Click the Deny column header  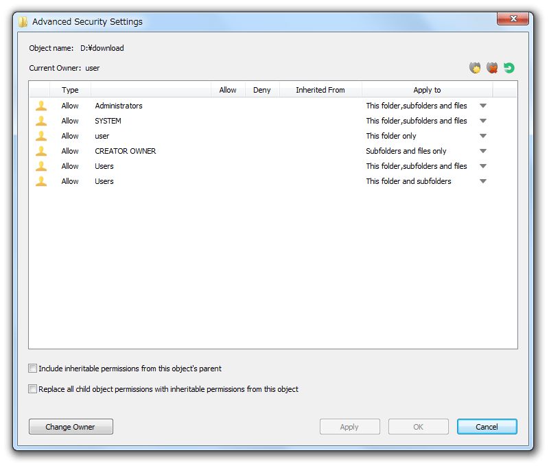click(x=262, y=90)
